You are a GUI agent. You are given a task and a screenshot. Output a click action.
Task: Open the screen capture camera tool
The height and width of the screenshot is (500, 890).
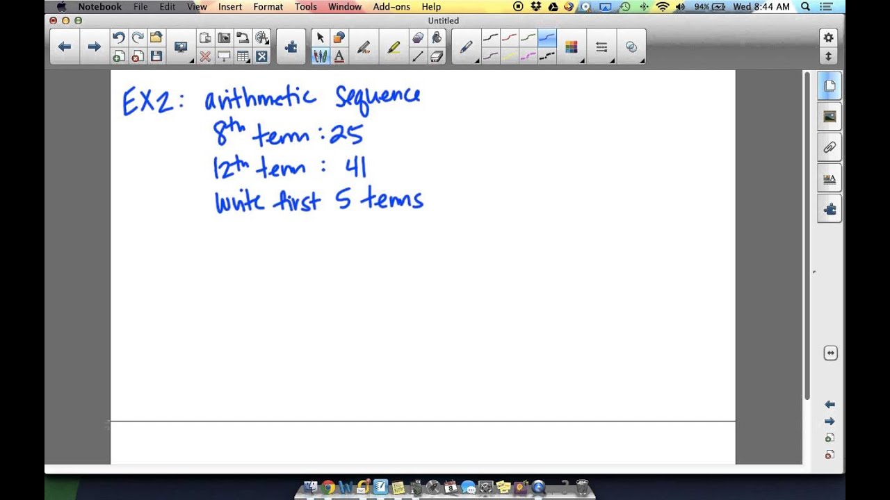click(x=224, y=37)
